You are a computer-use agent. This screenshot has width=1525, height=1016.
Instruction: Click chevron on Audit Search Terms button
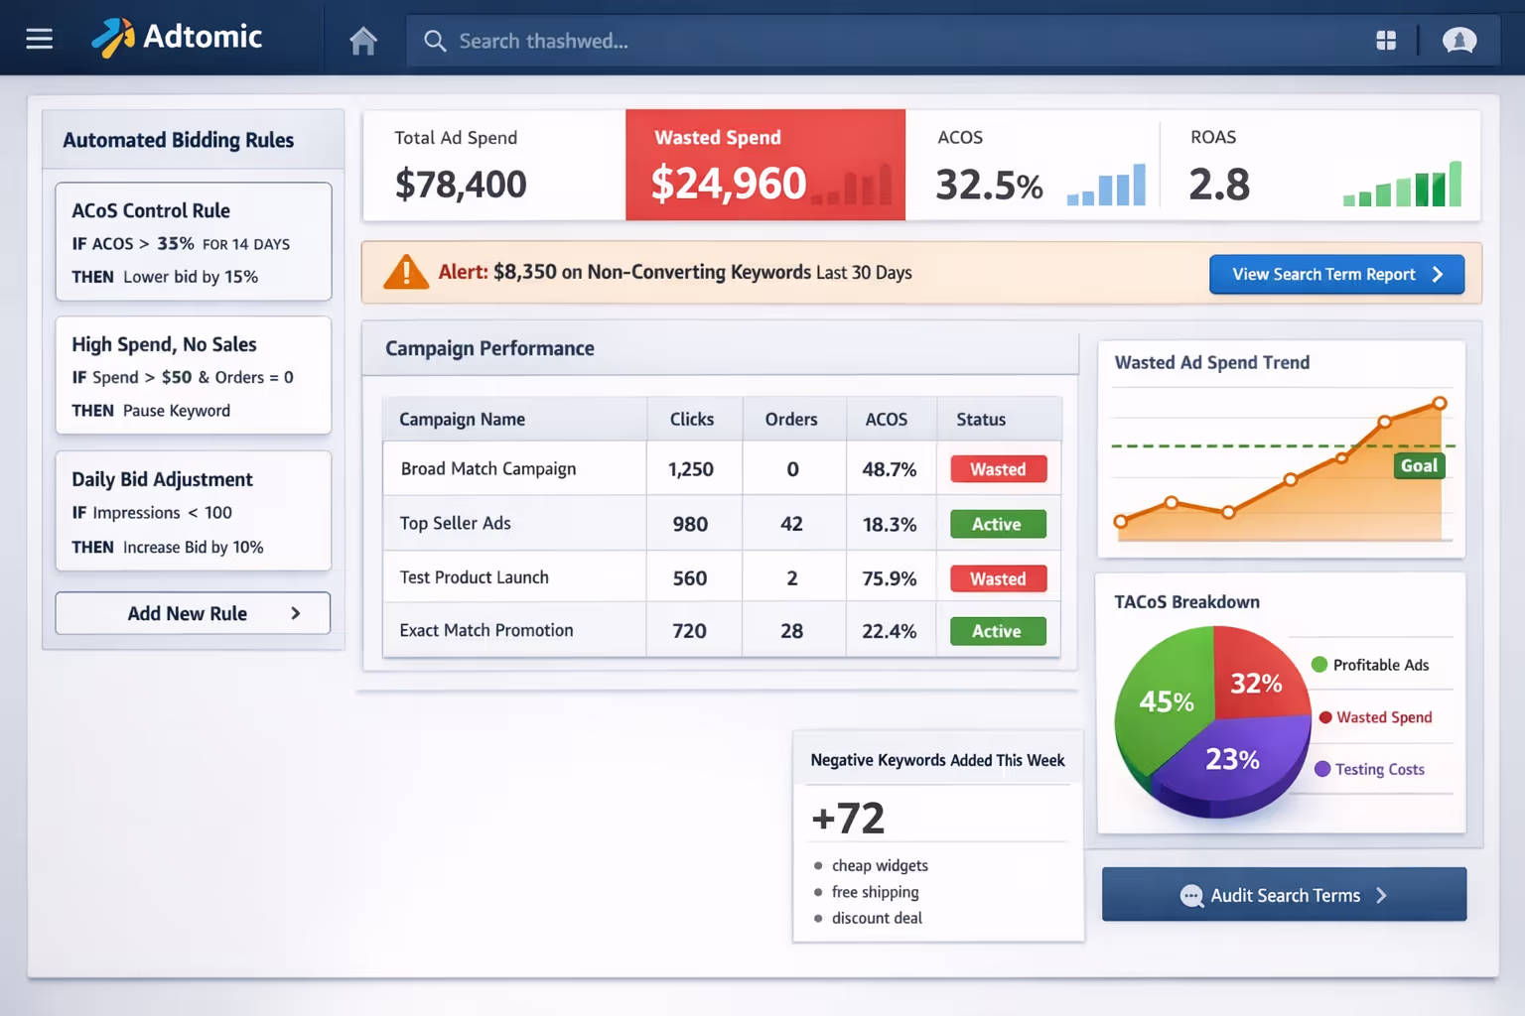coord(1381,895)
